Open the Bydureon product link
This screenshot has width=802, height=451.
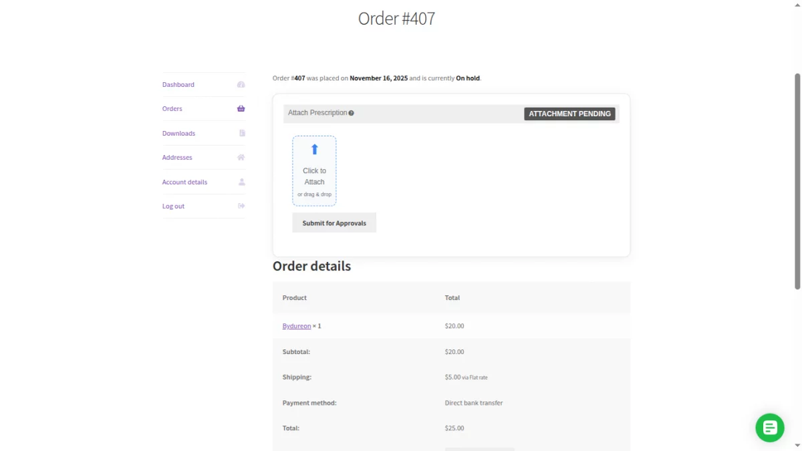click(x=296, y=325)
